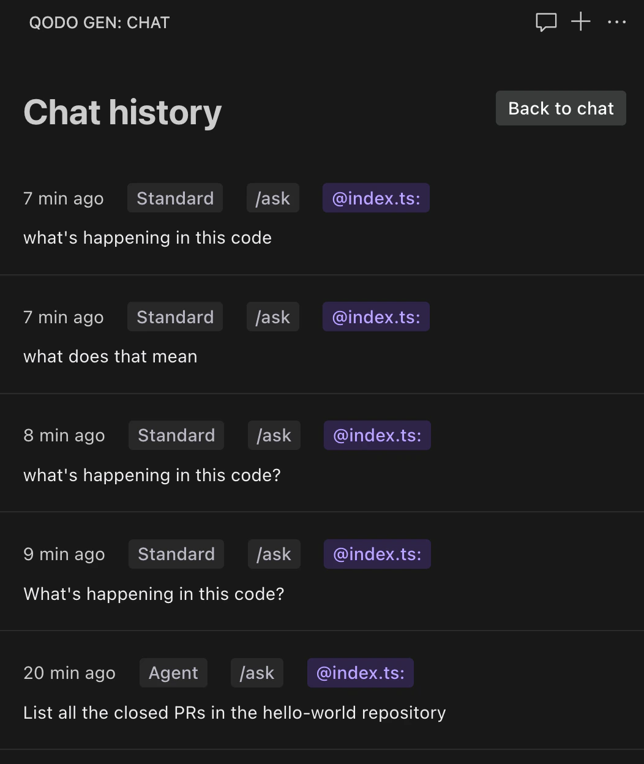Viewport: 644px width, 764px height.
Task: Click the @index.ts: badge next to the Agent chat
Action: [360, 673]
